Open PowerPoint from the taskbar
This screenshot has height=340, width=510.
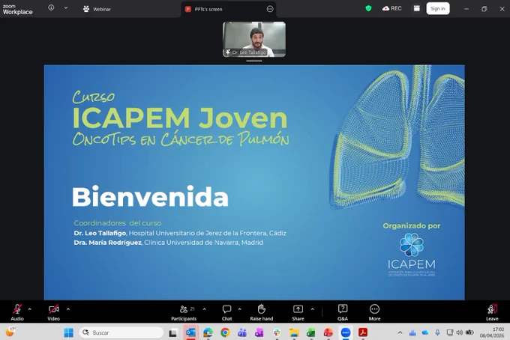(x=328, y=333)
